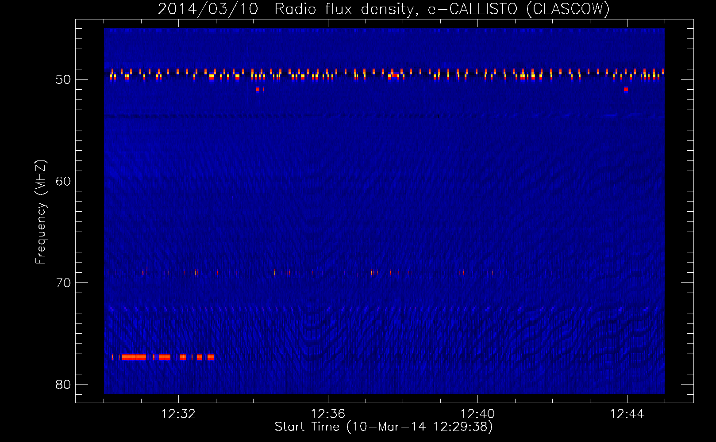Click the 70 frequency tick label

click(x=63, y=283)
